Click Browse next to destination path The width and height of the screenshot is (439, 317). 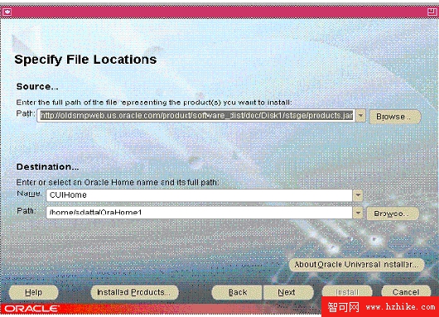click(393, 214)
